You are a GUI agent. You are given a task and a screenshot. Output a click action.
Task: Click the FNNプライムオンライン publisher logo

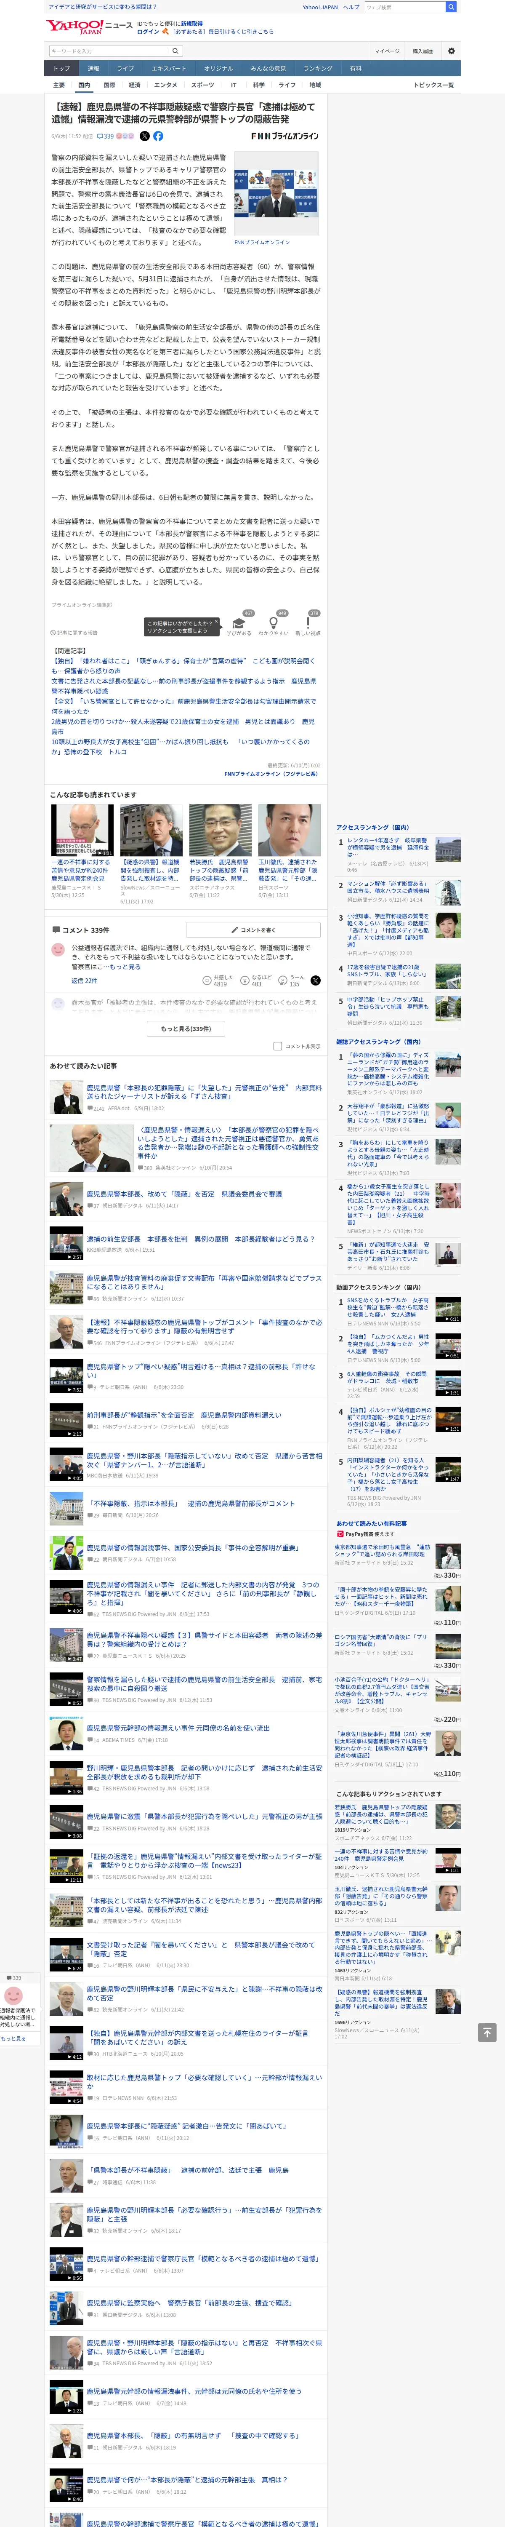pyautogui.click(x=285, y=136)
